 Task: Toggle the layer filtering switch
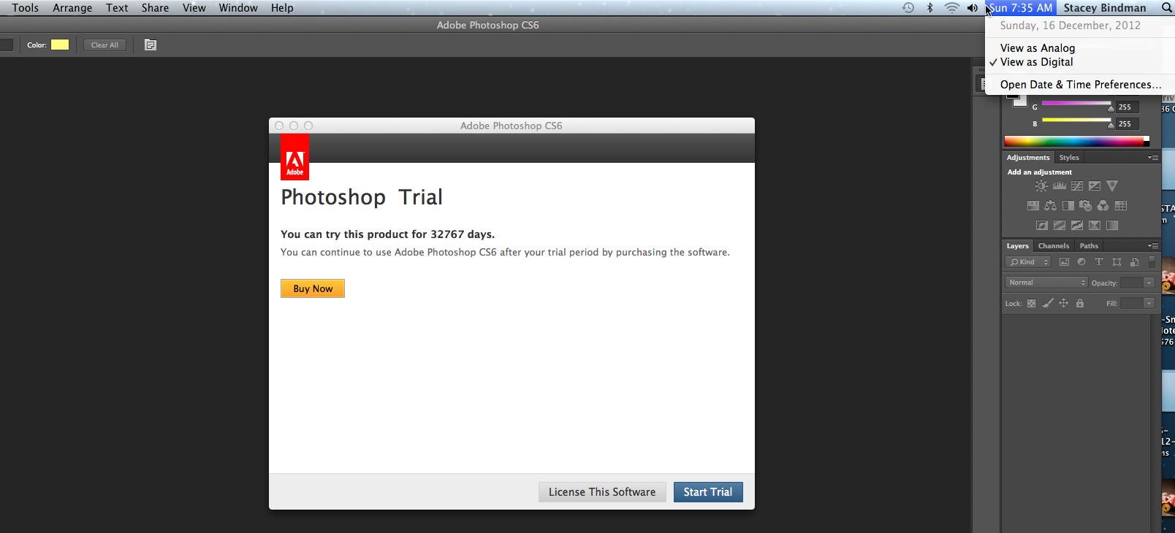pyautogui.click(x=1152, y=261)
